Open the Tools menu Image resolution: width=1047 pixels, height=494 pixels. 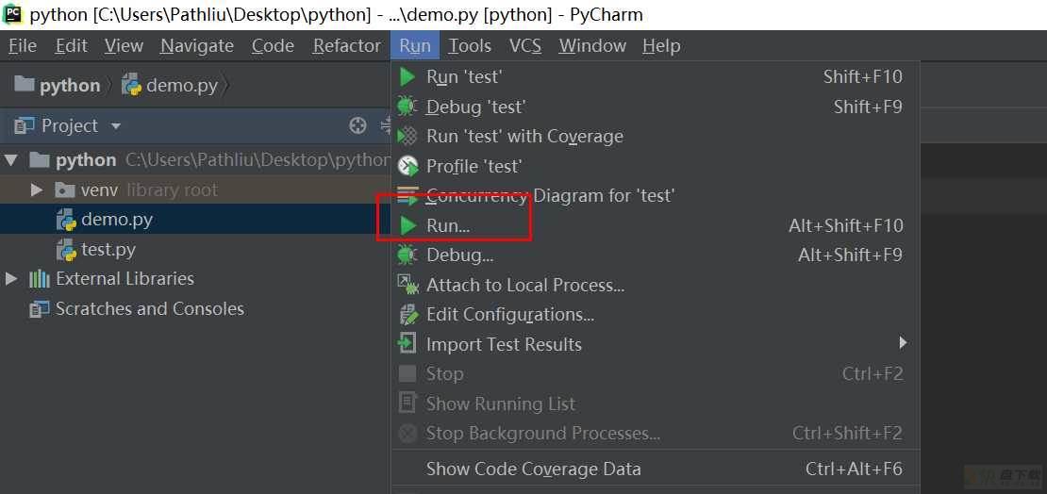[x=470, y=46]
